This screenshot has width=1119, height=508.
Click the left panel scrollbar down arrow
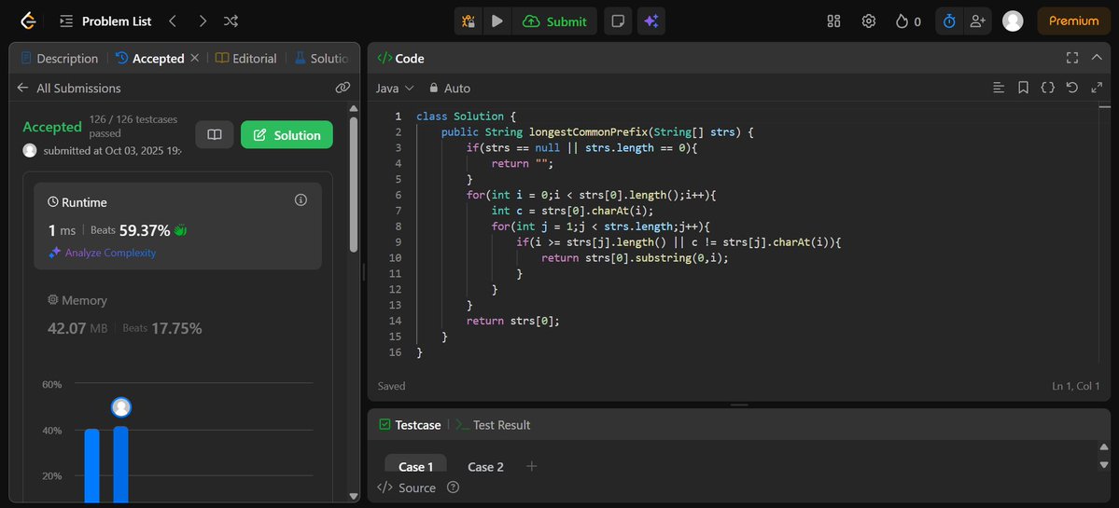[354, 496]
